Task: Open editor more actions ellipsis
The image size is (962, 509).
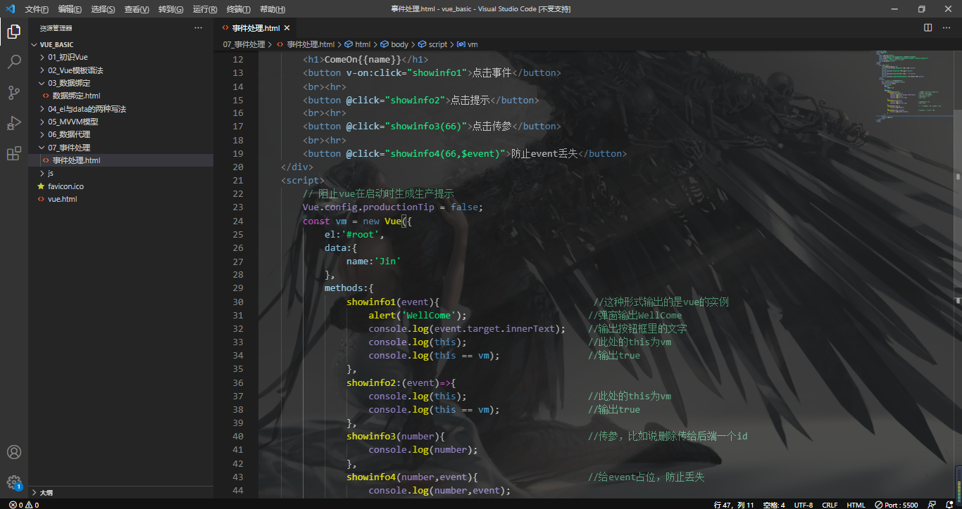Action: click(x=946, y=28)
